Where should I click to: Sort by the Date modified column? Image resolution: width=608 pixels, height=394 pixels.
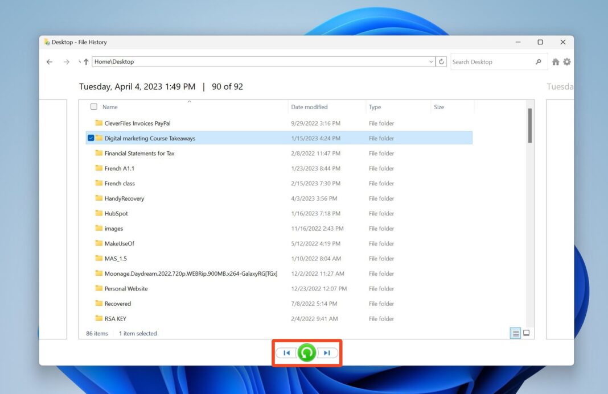309,106
